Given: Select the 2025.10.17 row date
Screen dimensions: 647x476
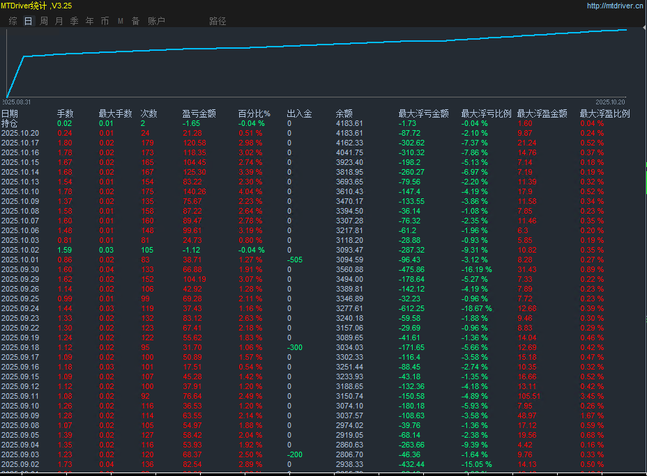Looking at the screenshot, I should (20, 143).
